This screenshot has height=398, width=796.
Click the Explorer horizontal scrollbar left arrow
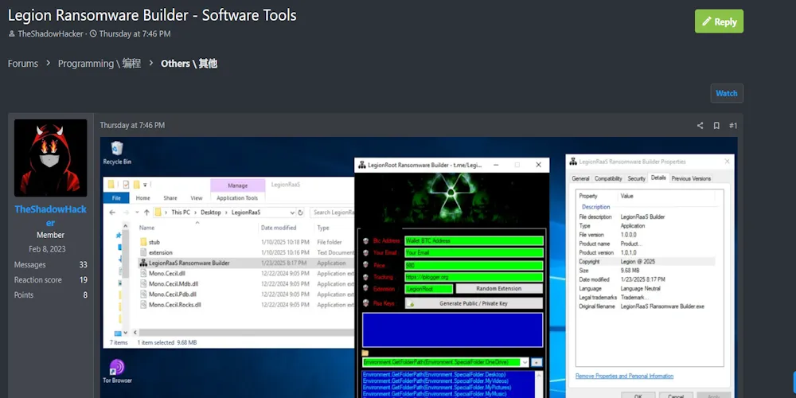(135, 333)
